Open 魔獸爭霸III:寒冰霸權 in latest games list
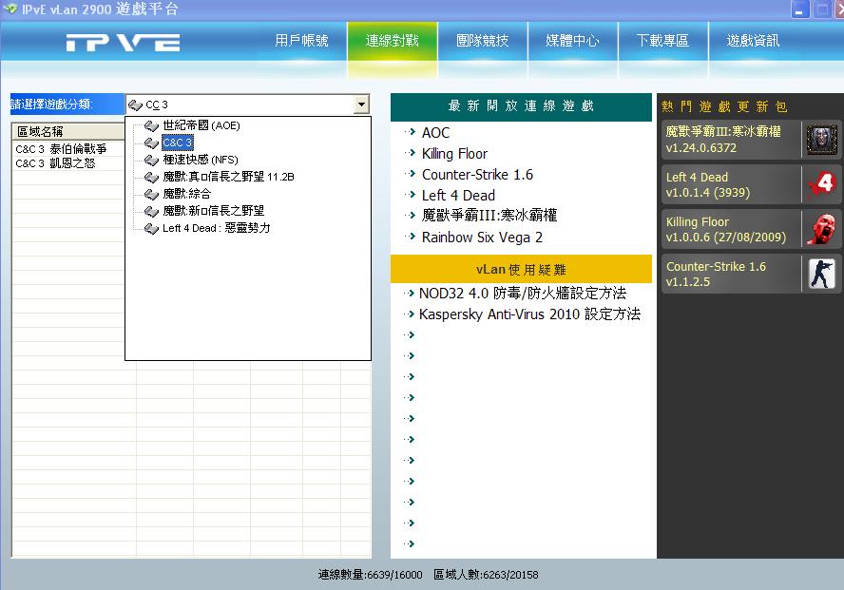The height and width of the screenshot is (590, 844). point(489,216)
